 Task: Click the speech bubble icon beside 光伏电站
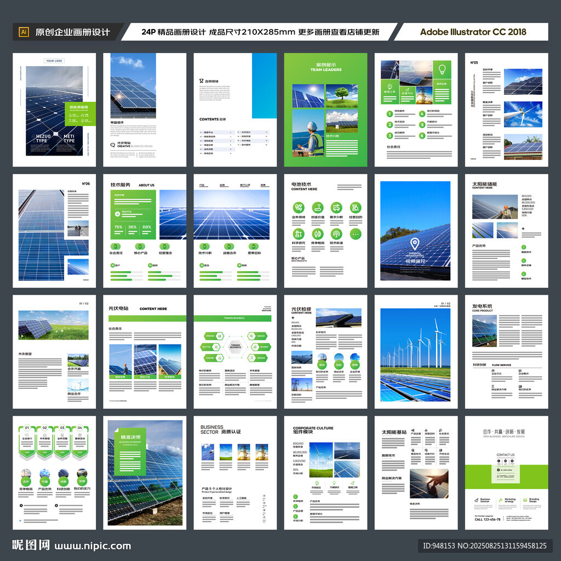[113, 145]
